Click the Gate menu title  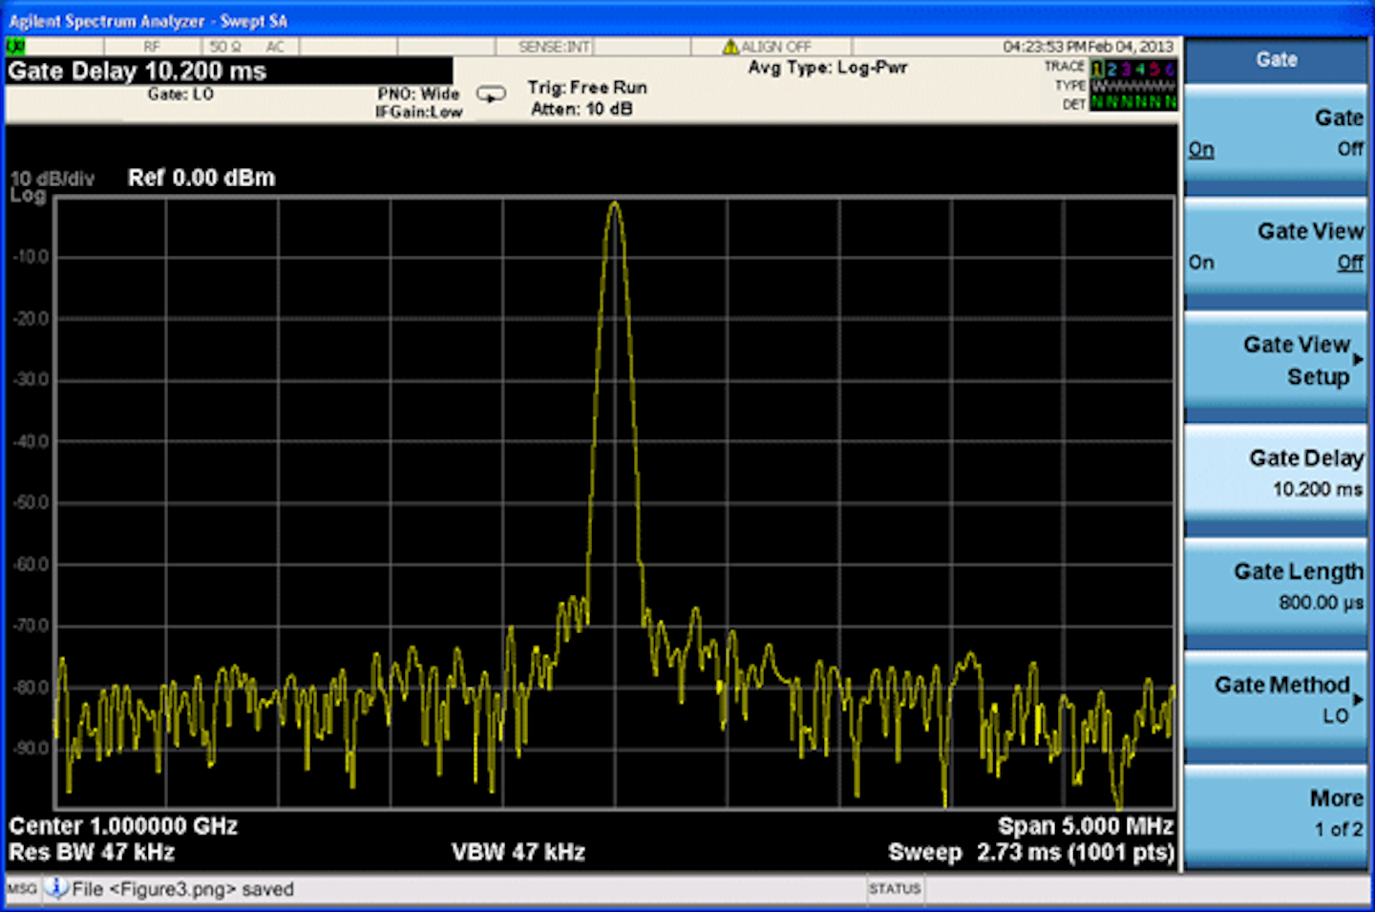[1277, 59]
